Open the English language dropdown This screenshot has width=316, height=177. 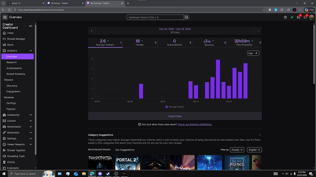coord(254,150)
